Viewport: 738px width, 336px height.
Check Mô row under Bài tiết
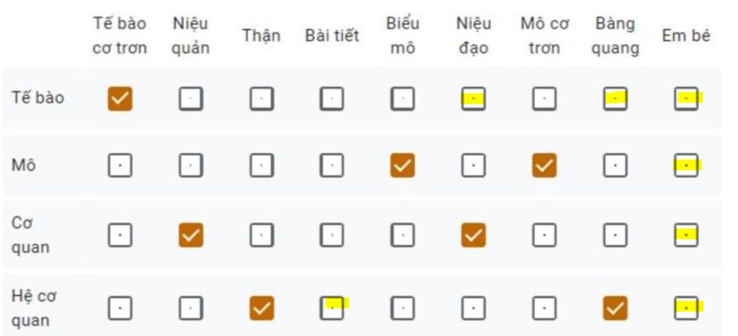click(x=332, y=167)
